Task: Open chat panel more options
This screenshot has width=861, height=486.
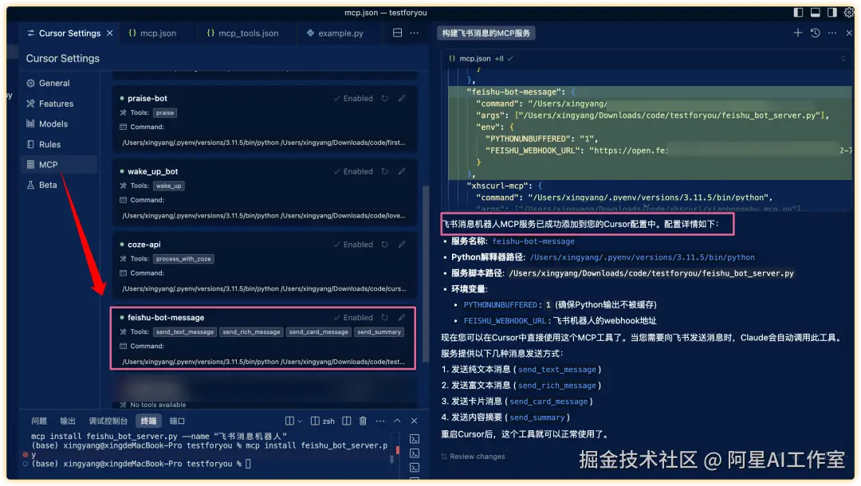Action: click(832, 33)
